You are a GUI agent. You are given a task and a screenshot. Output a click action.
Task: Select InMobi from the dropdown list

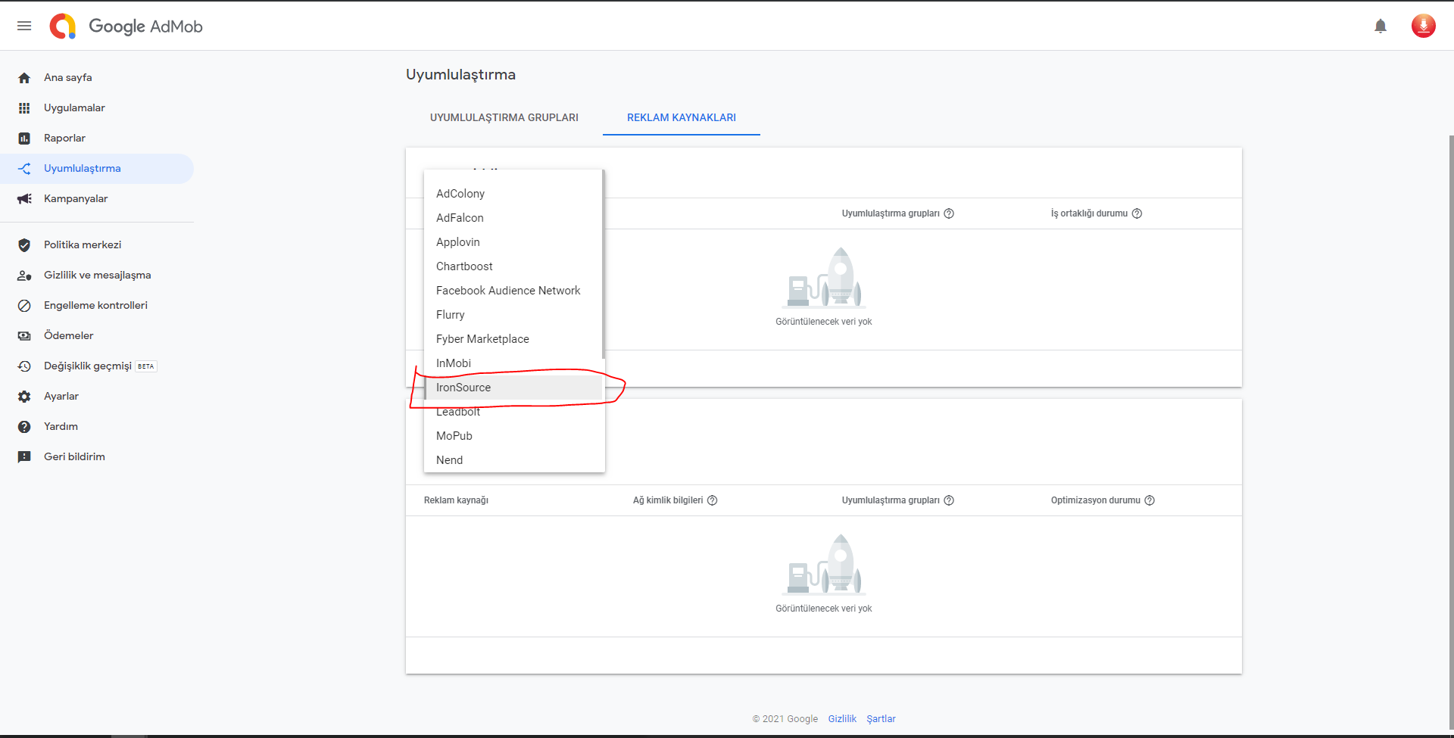pos(513,363)
